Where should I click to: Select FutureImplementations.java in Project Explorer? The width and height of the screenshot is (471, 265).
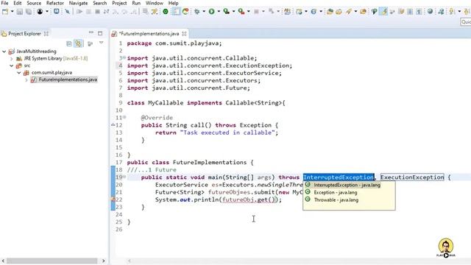click(64, 79)
